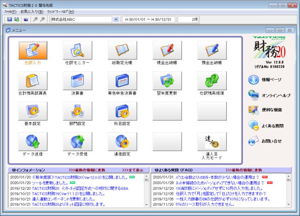Open the FAQ about 一括入力辞書の8%
Image resolution: width=300 pixels, height=216 pixels.
tap(223, 199)
